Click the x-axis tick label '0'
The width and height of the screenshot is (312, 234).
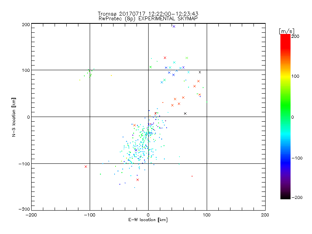(148, 215)
